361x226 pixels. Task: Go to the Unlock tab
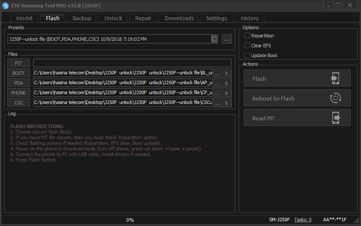point(113,18)
